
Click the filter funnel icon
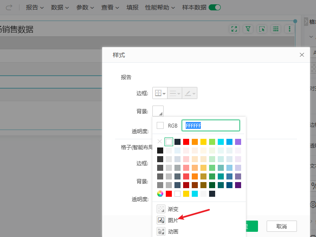pos(248,29)
